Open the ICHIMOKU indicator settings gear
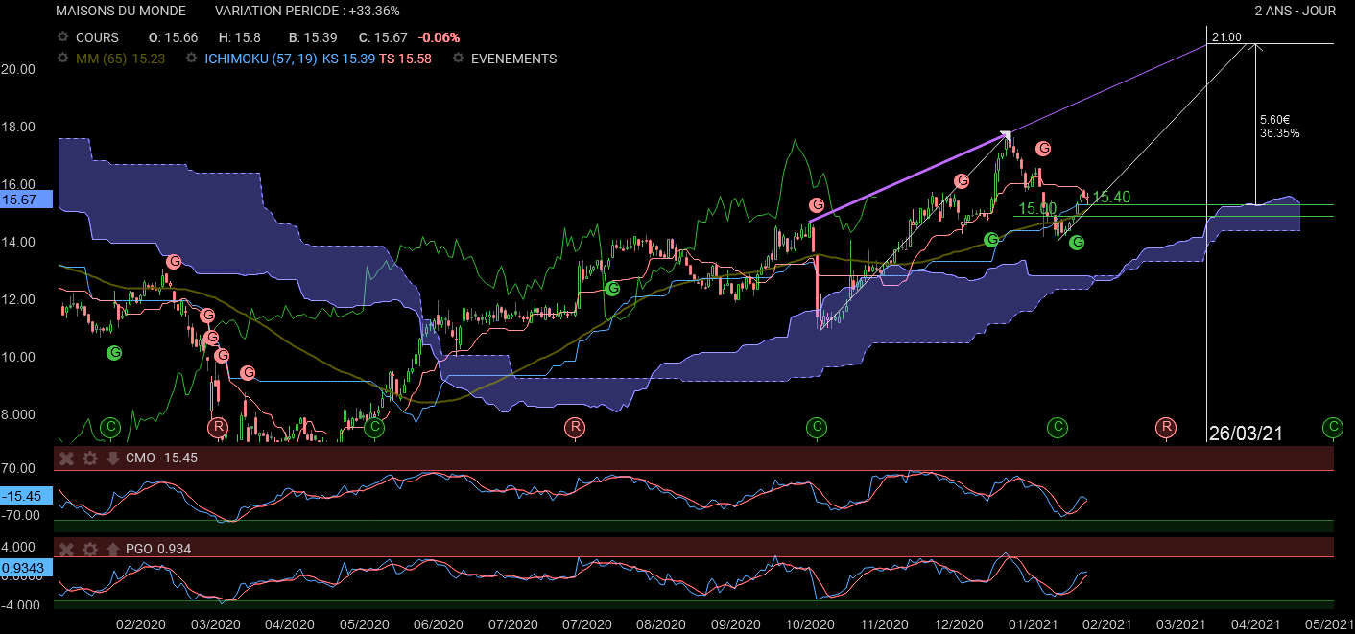 189,59
